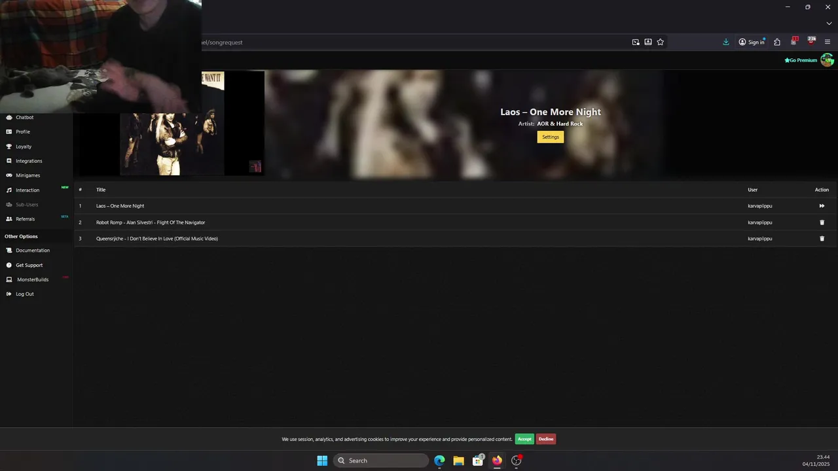Select the AOR & Hard Rock artist name

pos(560,124)
